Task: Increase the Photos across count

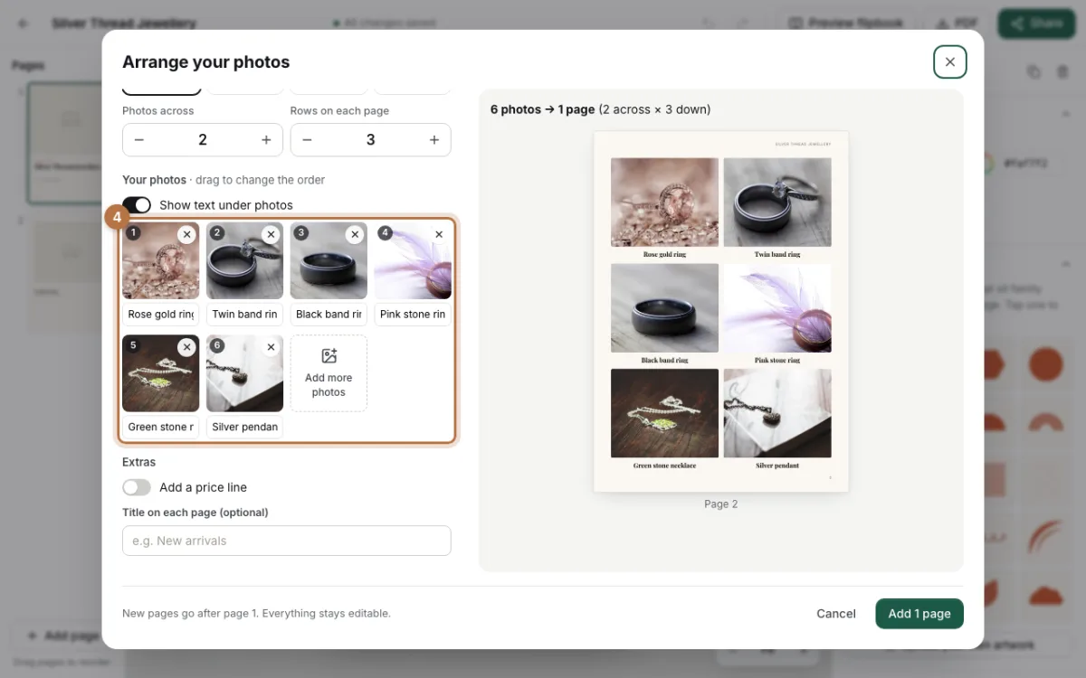Action: [x=266, y=140]
